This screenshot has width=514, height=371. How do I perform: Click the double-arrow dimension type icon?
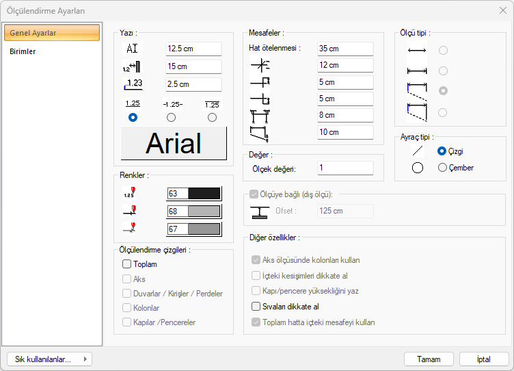coord(416,51)
